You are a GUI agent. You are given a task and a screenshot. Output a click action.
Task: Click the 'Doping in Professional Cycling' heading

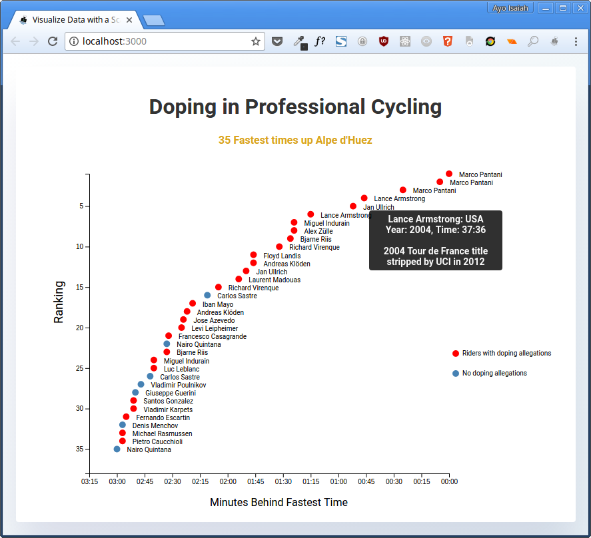[x=296, y=107]
